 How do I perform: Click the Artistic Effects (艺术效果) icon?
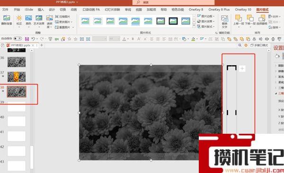click(39, 18)
